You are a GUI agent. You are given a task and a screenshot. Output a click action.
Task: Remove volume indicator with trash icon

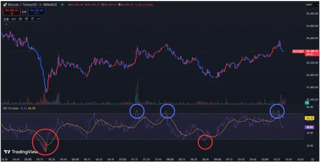tap(32, 19)
